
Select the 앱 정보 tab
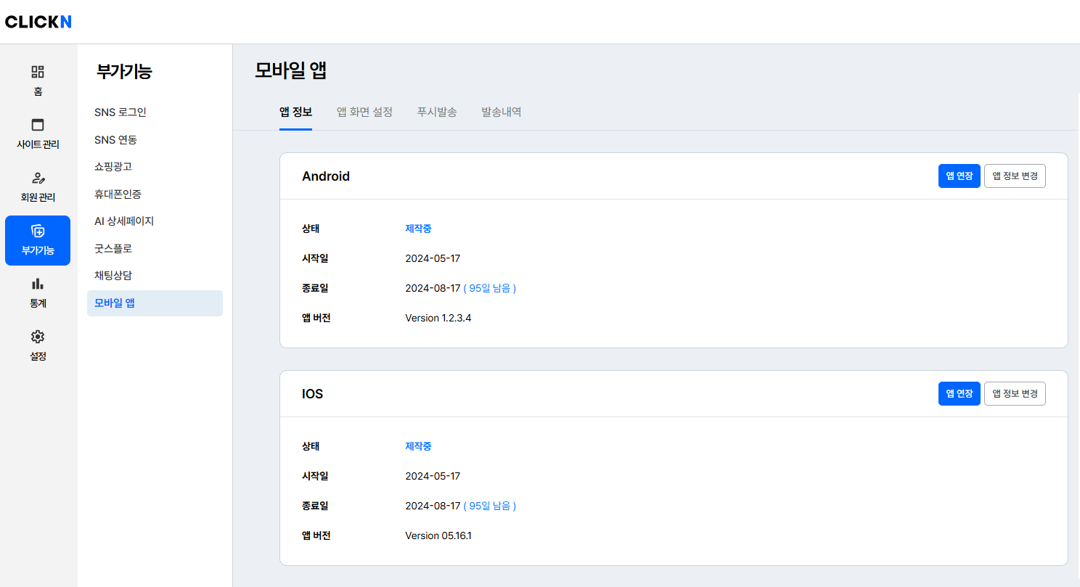click(295, 112)
